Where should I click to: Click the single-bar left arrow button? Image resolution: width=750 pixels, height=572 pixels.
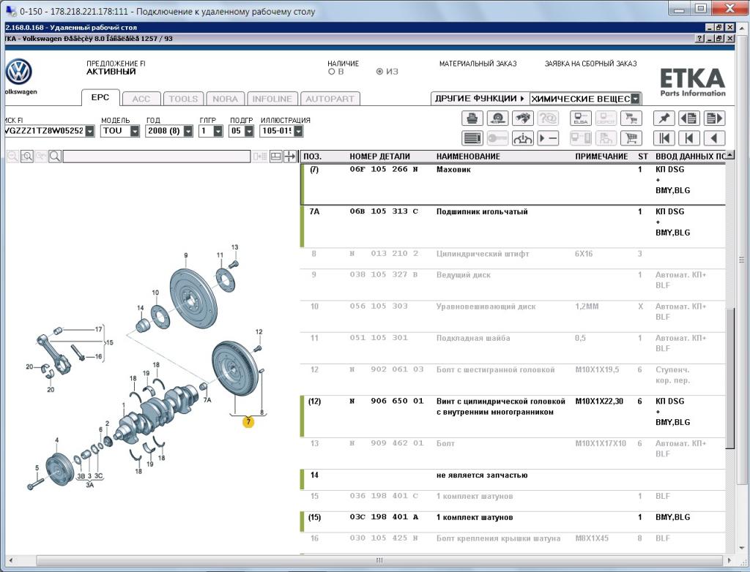689,138
